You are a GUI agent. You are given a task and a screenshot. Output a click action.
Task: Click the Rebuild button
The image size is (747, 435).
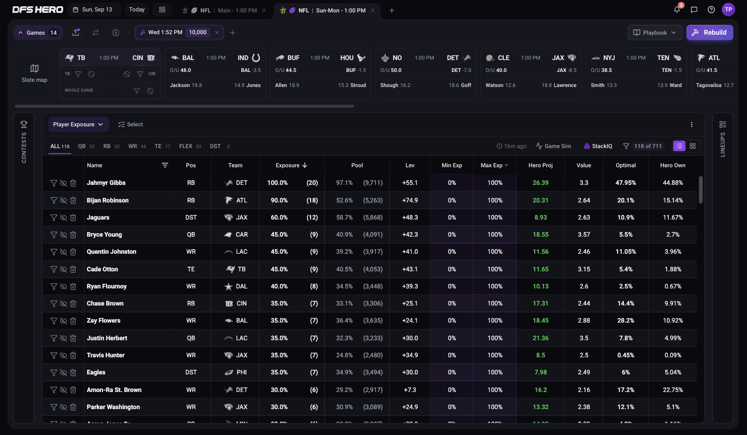pos(710,32)
